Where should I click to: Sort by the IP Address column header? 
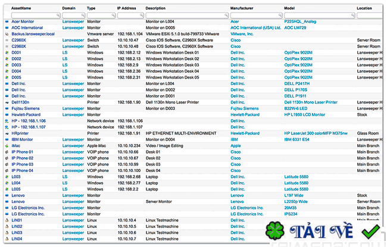click(127, 8)
